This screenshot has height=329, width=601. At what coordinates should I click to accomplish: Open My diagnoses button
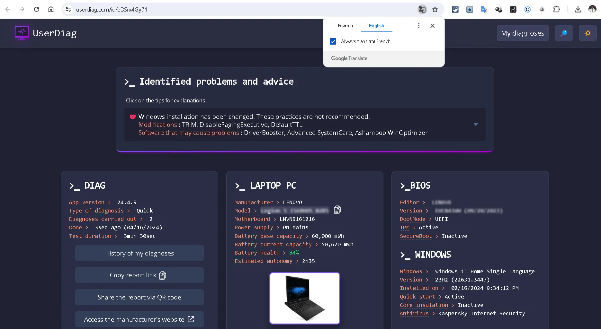522,33
